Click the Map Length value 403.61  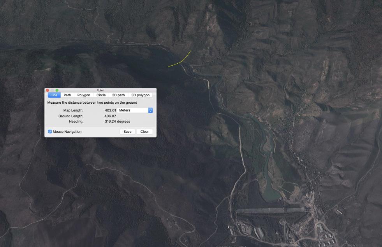(x=110, y=110)
